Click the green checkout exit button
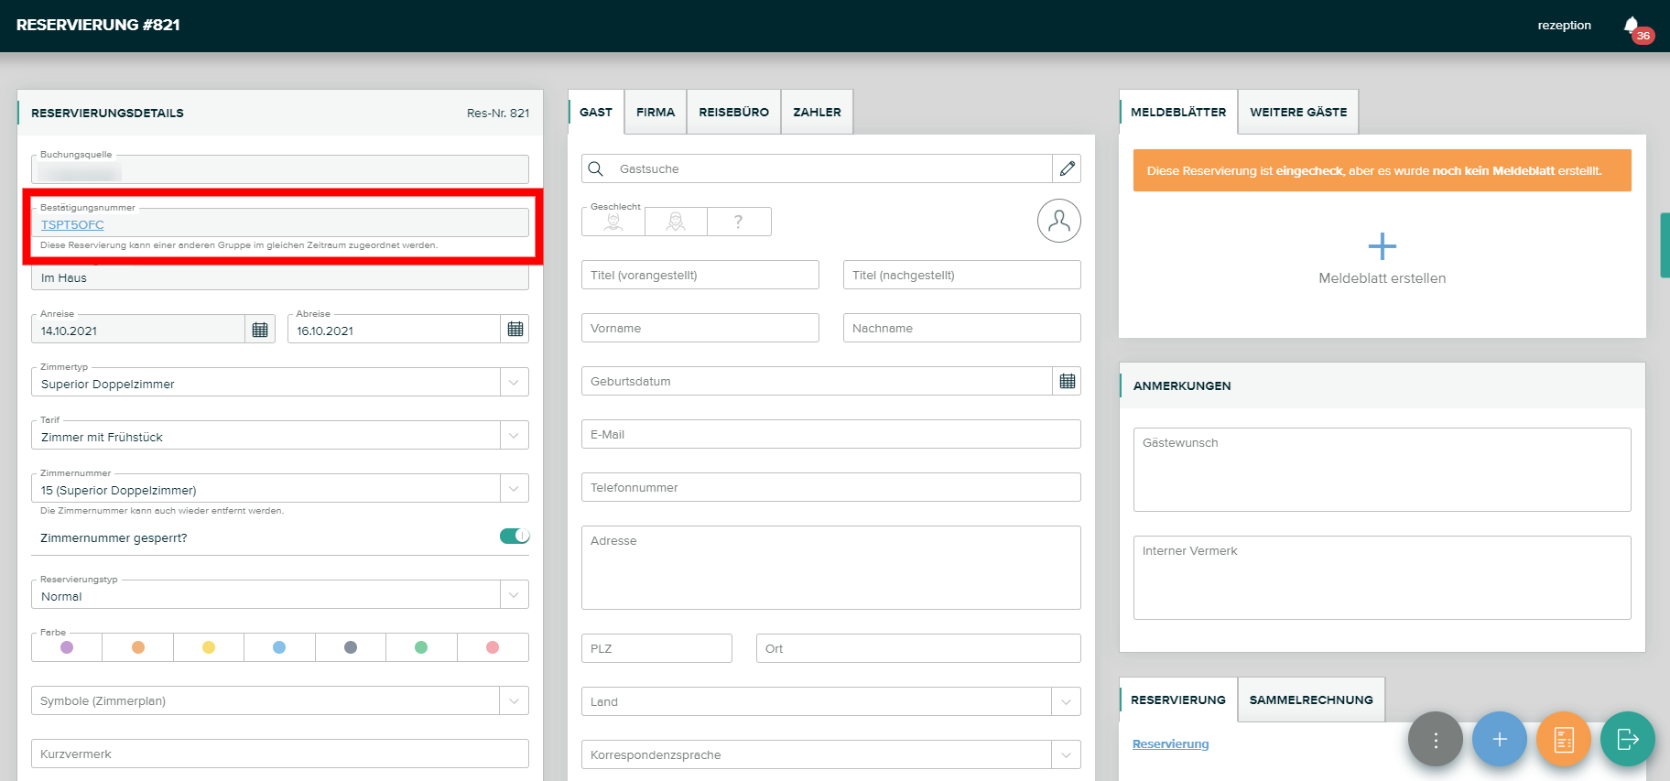The width and height of the screenshot is (1670, 781). click(1627, 739)
